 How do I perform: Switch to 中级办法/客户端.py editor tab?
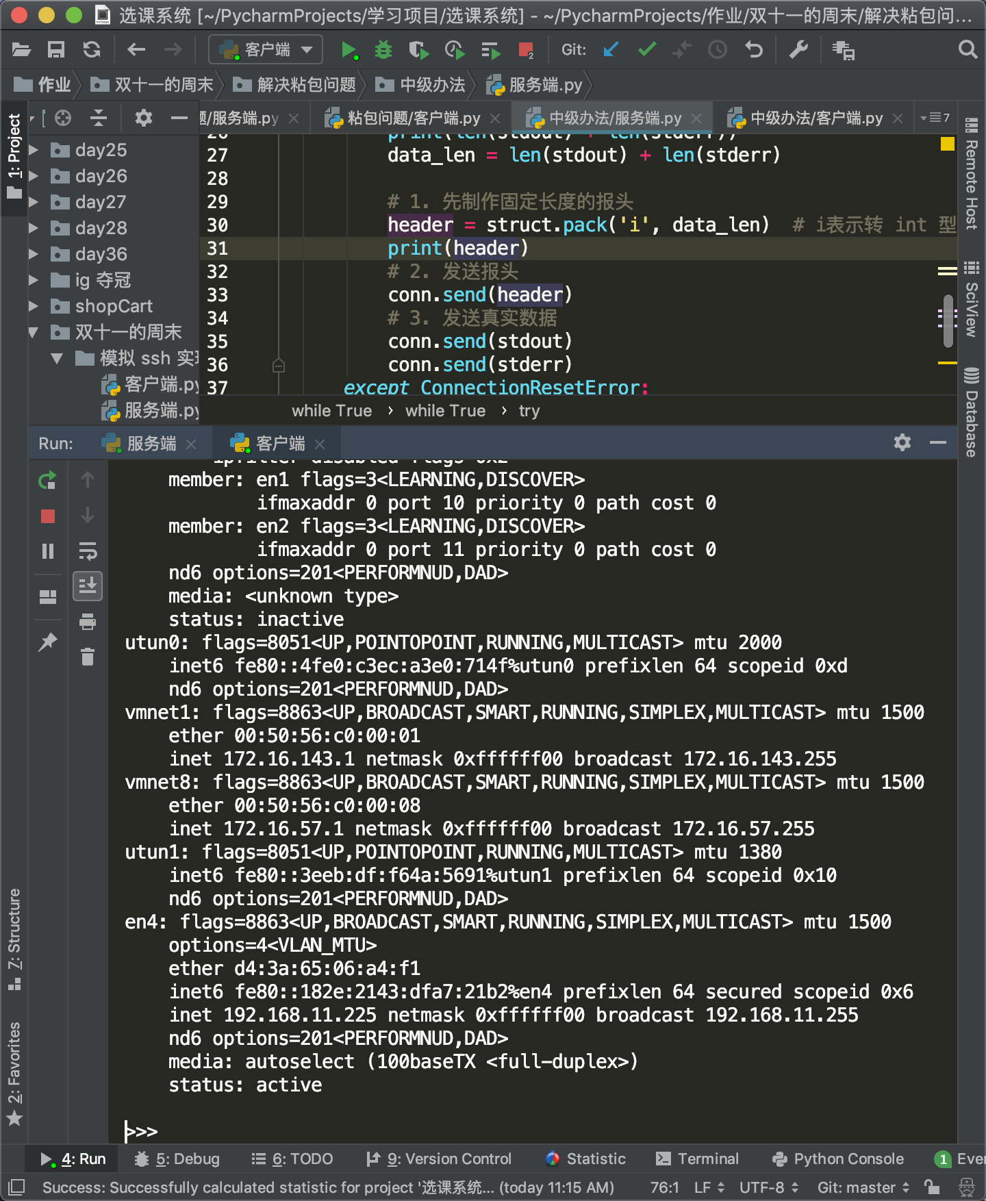click(x=816, y=118)
